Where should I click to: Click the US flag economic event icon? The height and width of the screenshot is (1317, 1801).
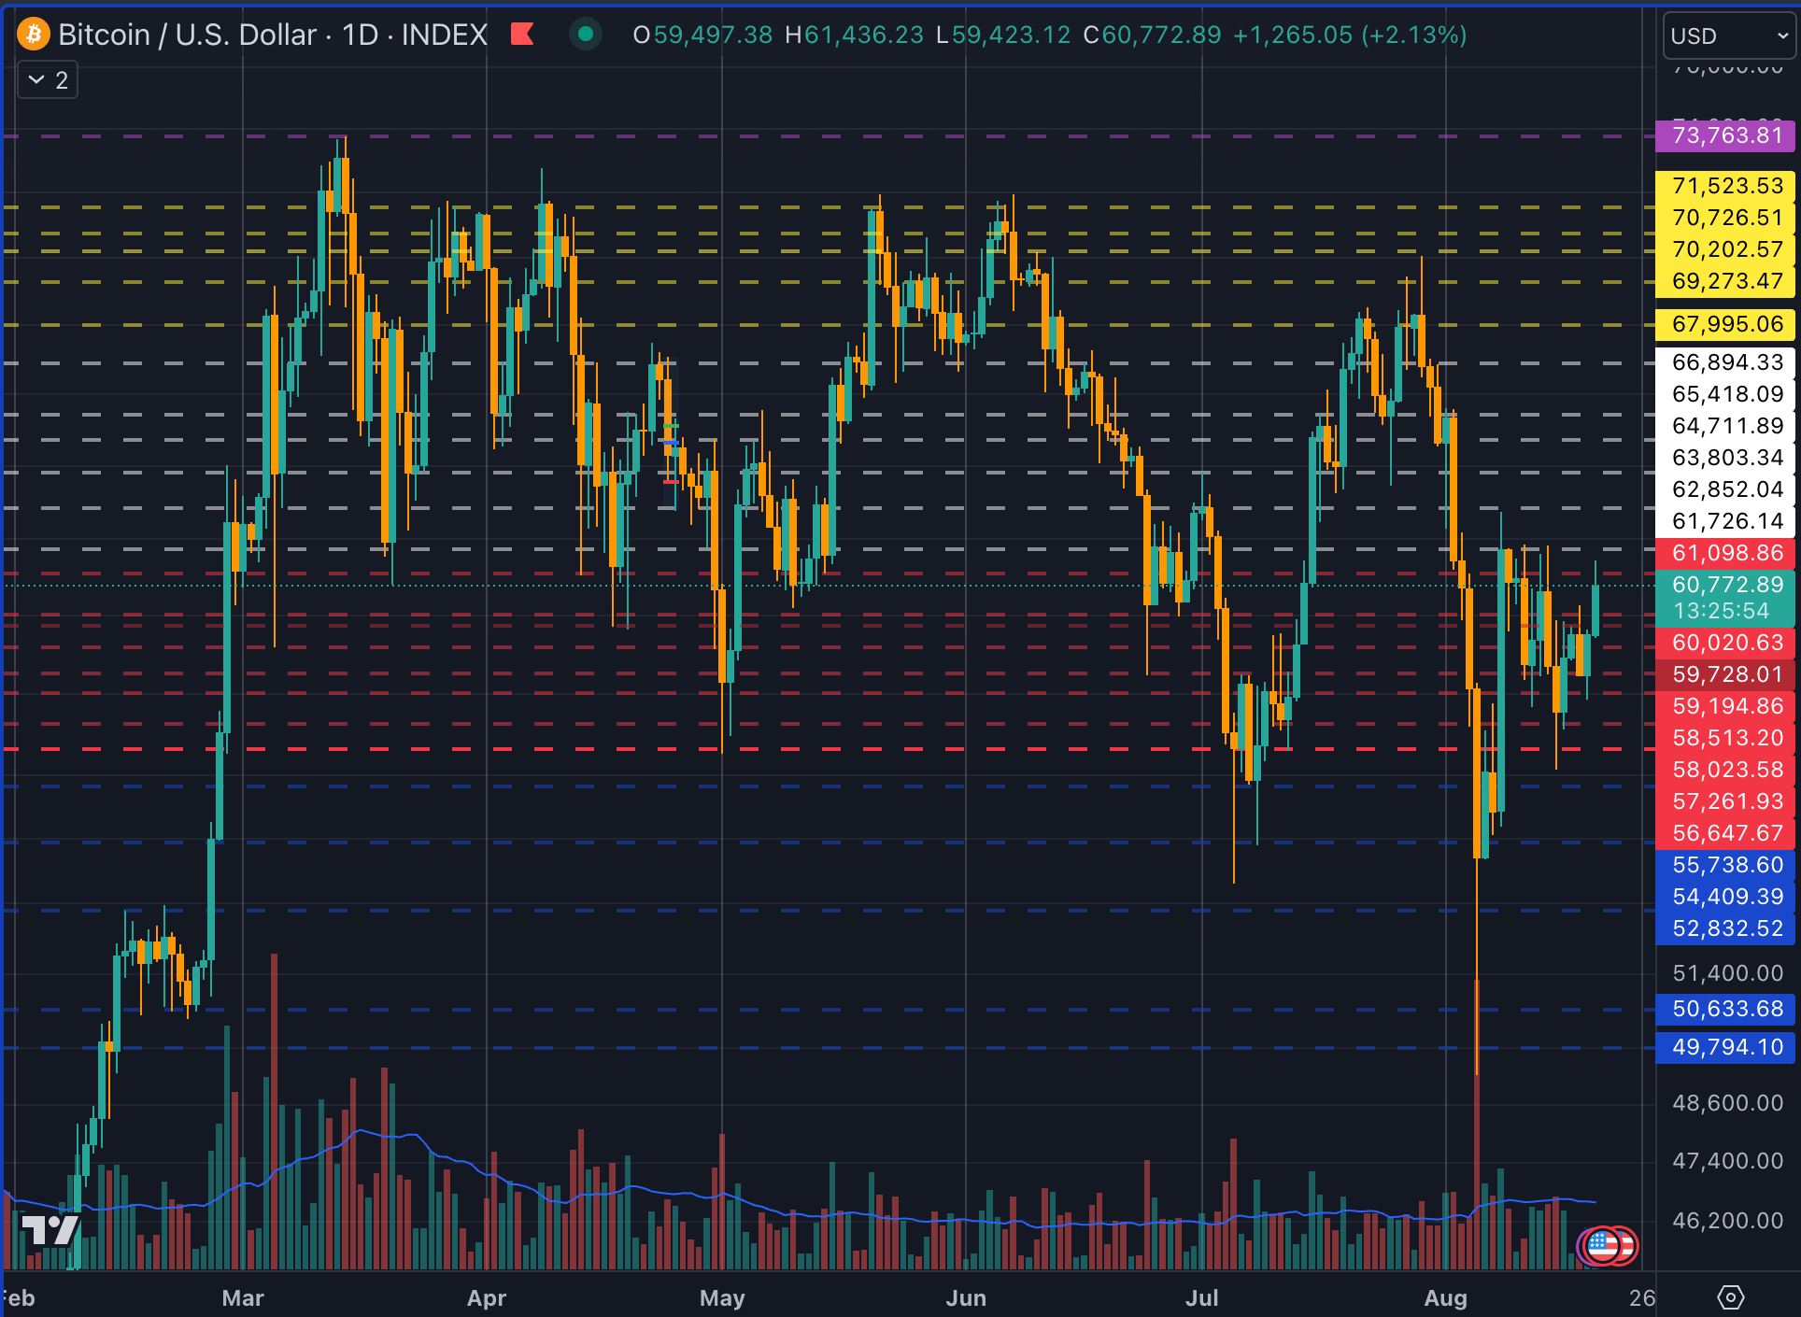(1603, 1245)
